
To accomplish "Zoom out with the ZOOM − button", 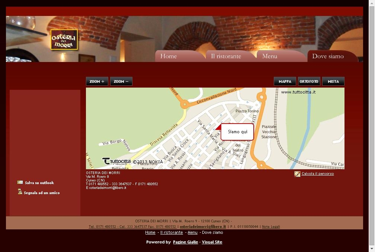I will tap(121, 81).
